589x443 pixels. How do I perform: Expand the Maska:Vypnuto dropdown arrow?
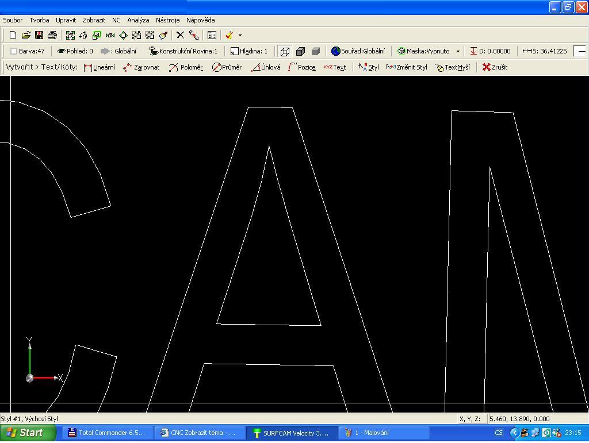point(458,51)
